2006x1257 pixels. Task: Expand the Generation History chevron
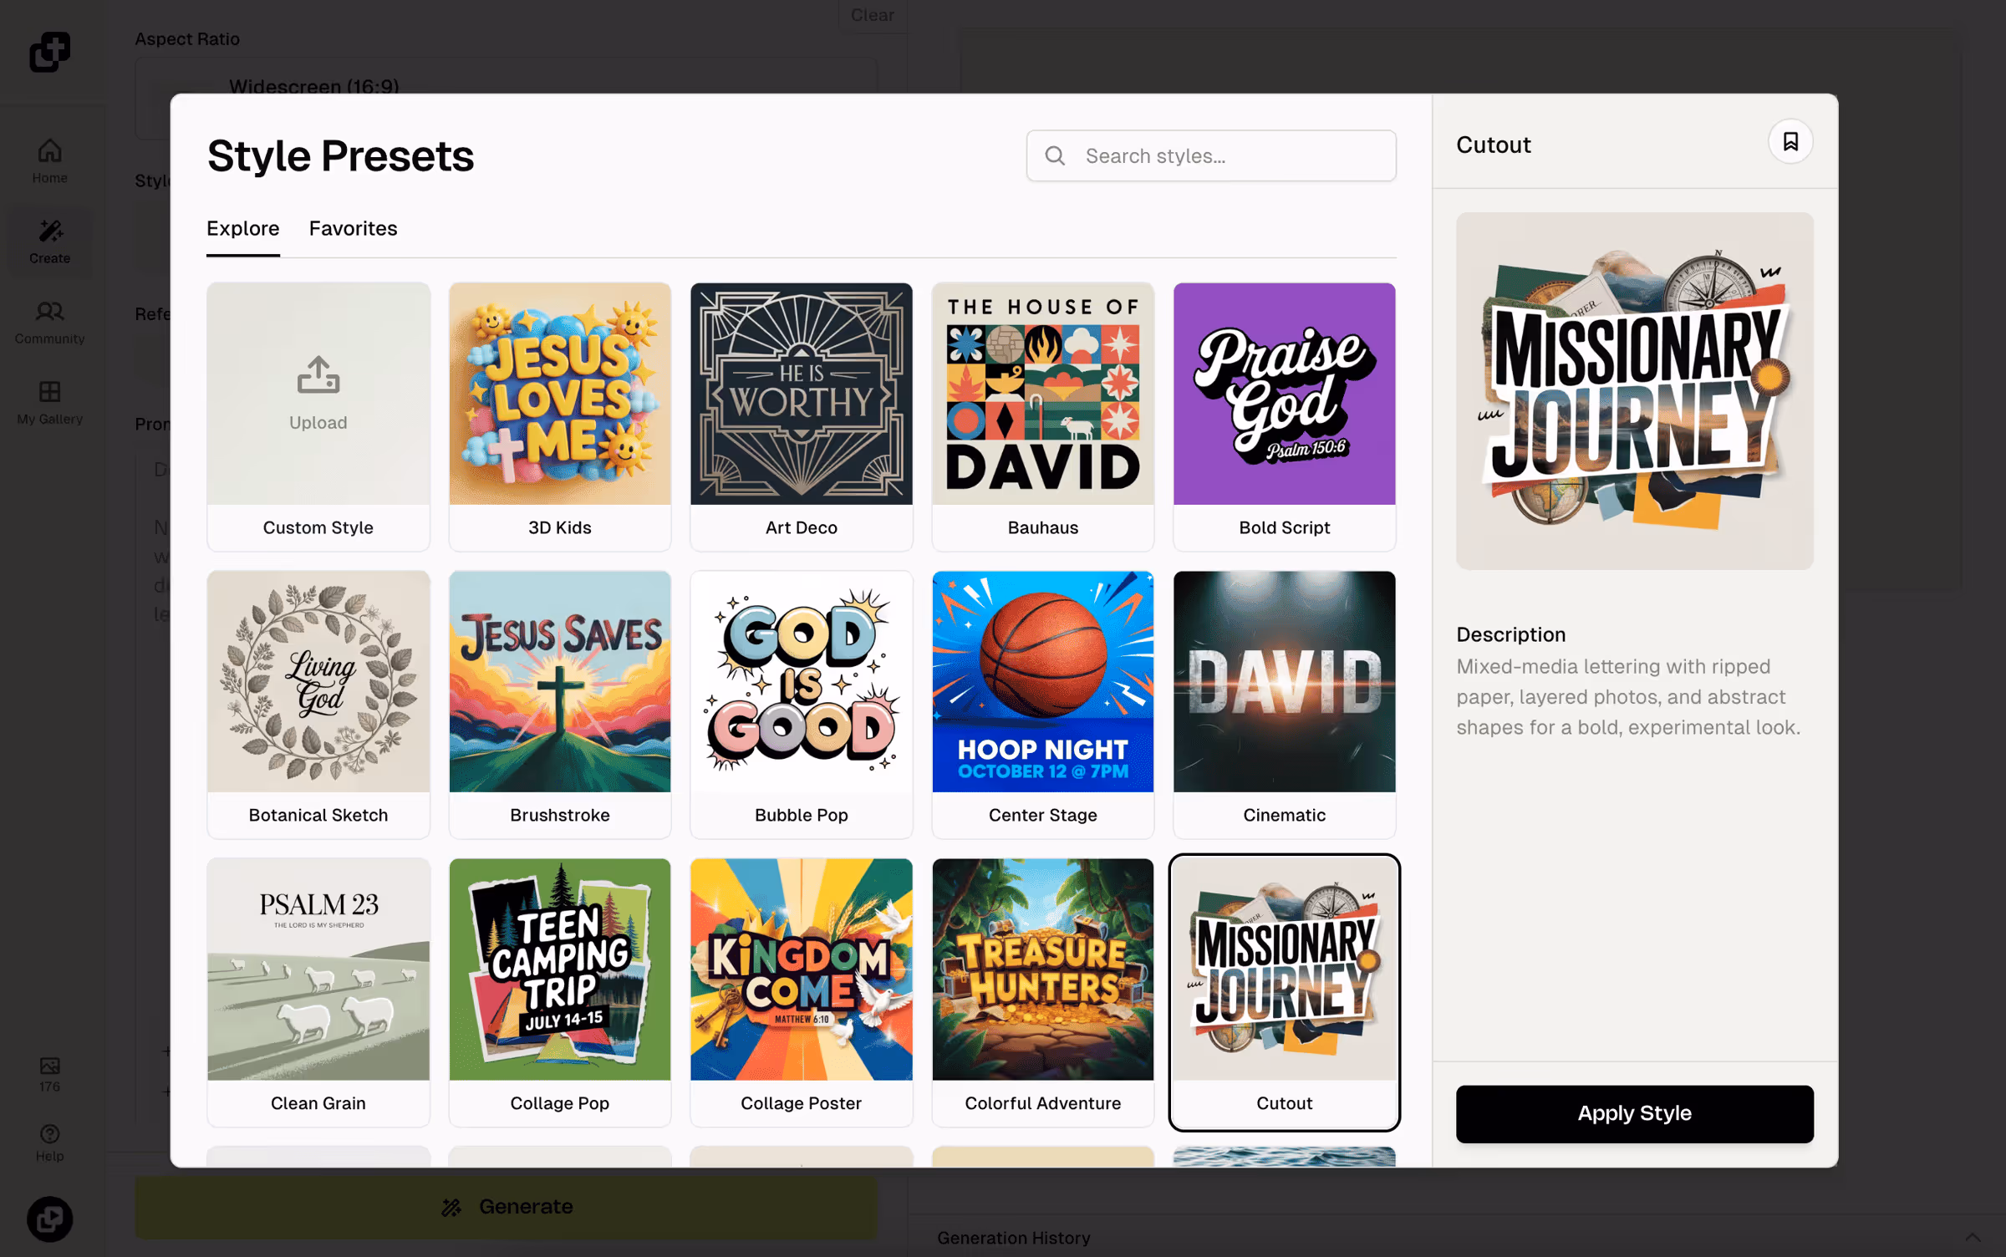1972,1237
